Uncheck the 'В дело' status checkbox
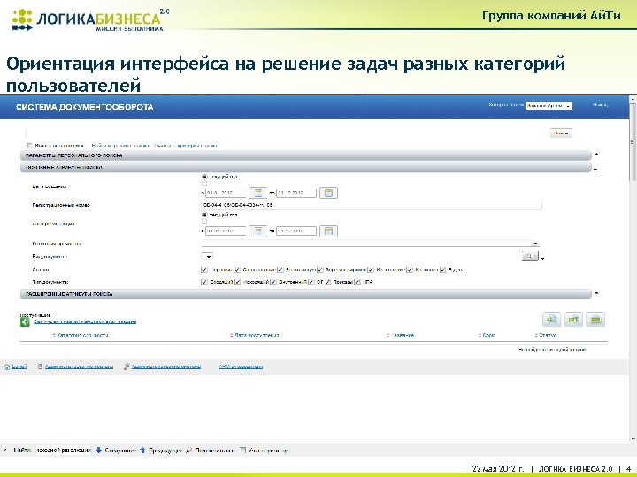 pyautogui.click(x=443, y=269)
